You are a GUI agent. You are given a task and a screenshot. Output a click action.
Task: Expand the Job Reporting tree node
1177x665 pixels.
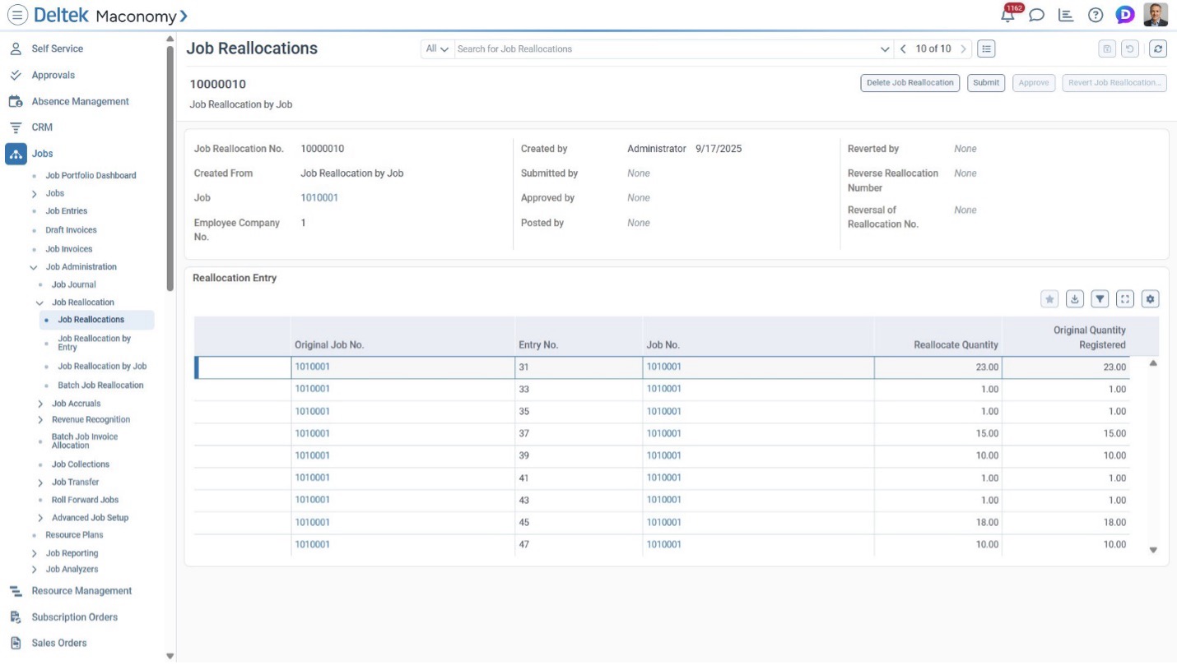pyautogui.click(x=34, y=554)
